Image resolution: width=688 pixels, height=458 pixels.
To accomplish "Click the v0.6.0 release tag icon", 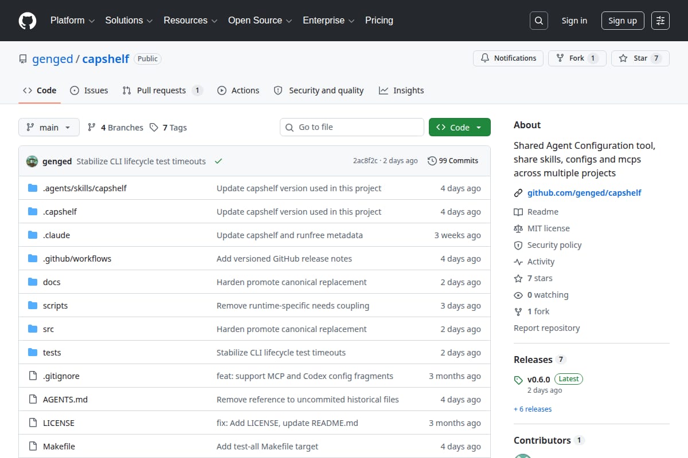I will point(518,380).
